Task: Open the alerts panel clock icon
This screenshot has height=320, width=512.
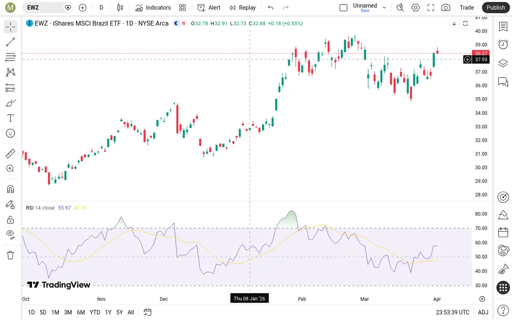Action: 503,44
